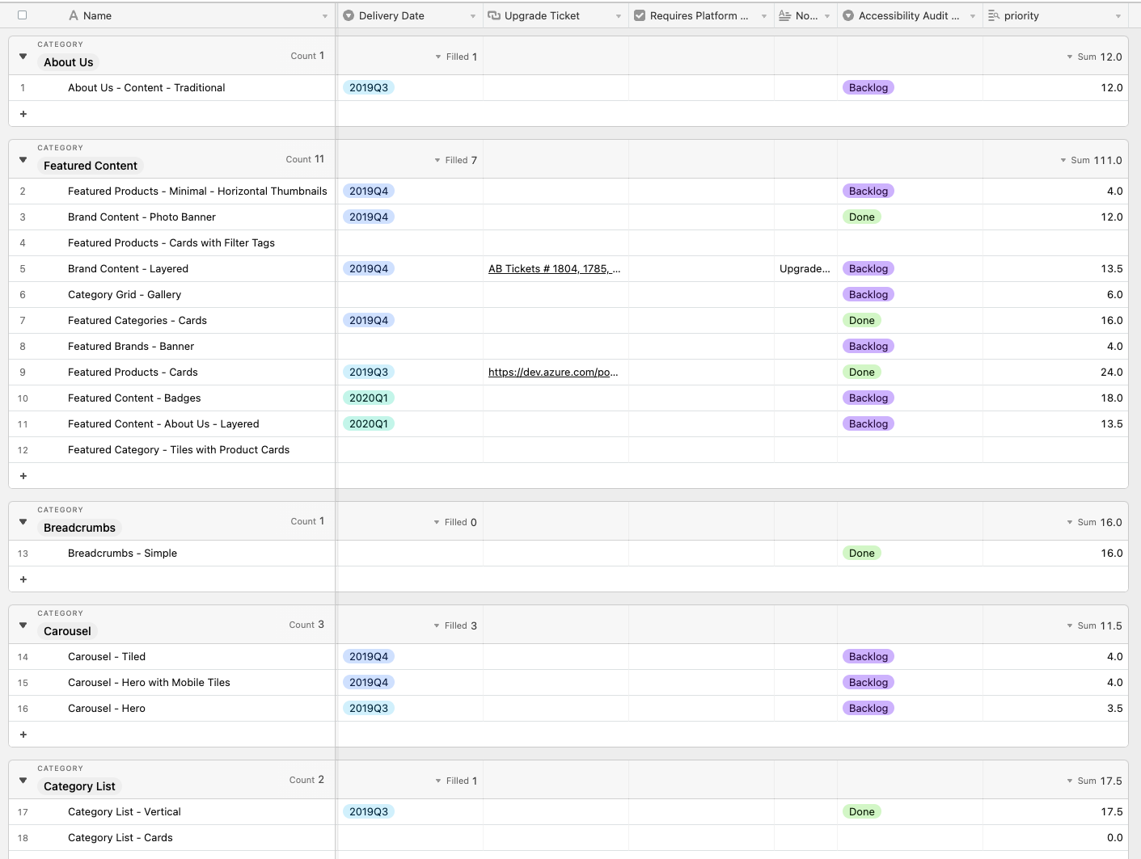Open Featured Content Sum 111.0 summary dropdown
The width and height of the screenshot is (1141, 859).
coord(1091,160)
